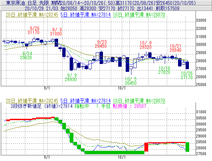Image resolution: width=212 pixels, height=161 pixels.
Task: Click the 安26450(20/10/05) header value
Action: [176, 3]
